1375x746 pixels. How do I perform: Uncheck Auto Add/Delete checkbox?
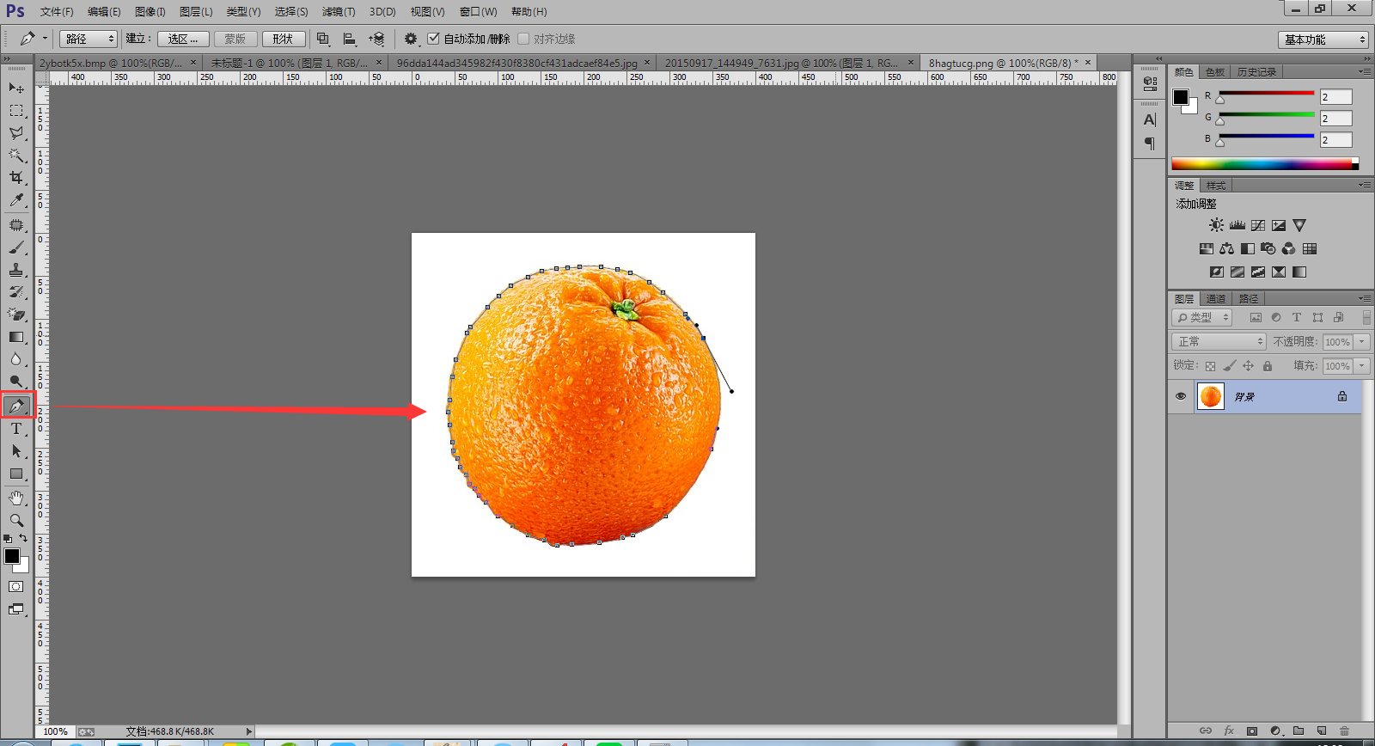433,39
